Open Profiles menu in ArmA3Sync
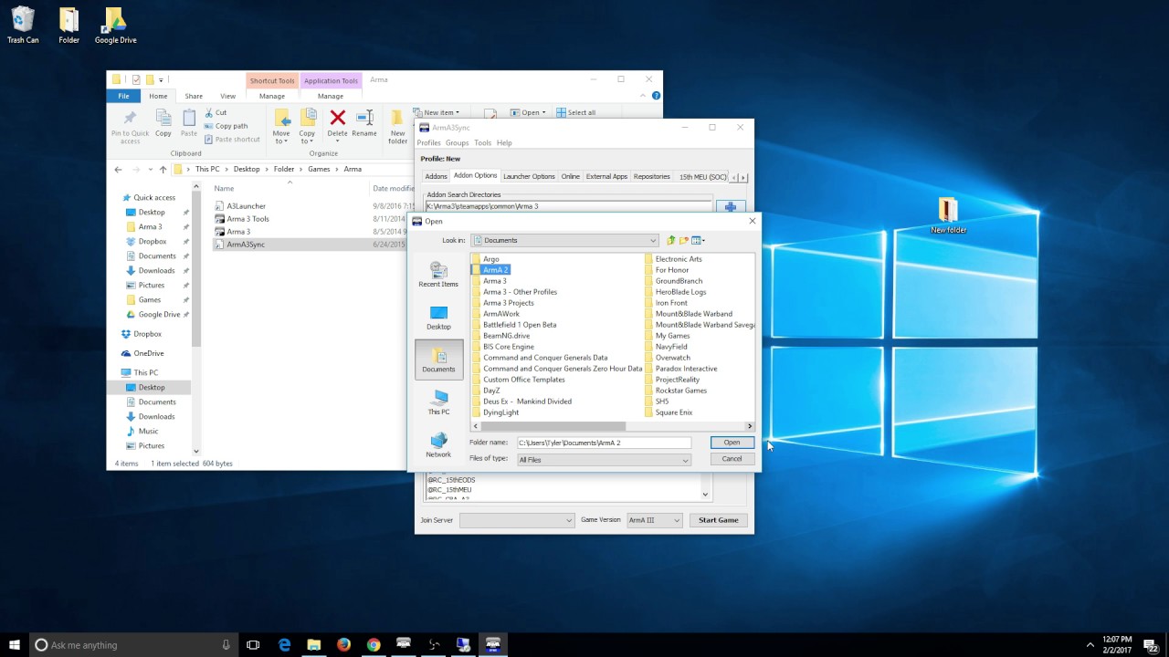1169x657 pixels. (429, 142)
